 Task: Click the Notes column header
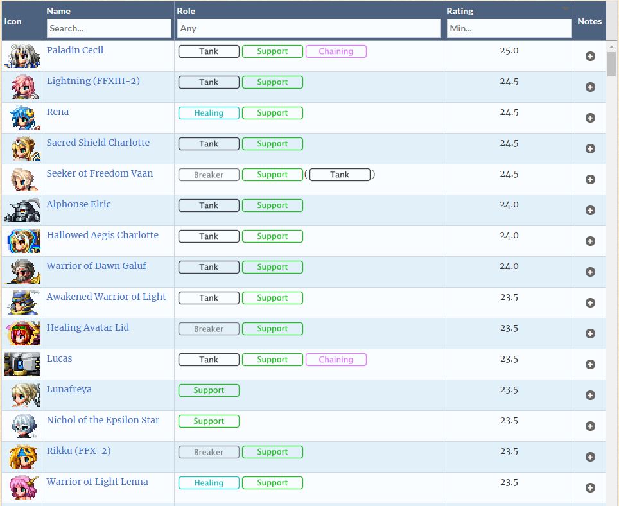pyautogui.click(x=589, y=21)
